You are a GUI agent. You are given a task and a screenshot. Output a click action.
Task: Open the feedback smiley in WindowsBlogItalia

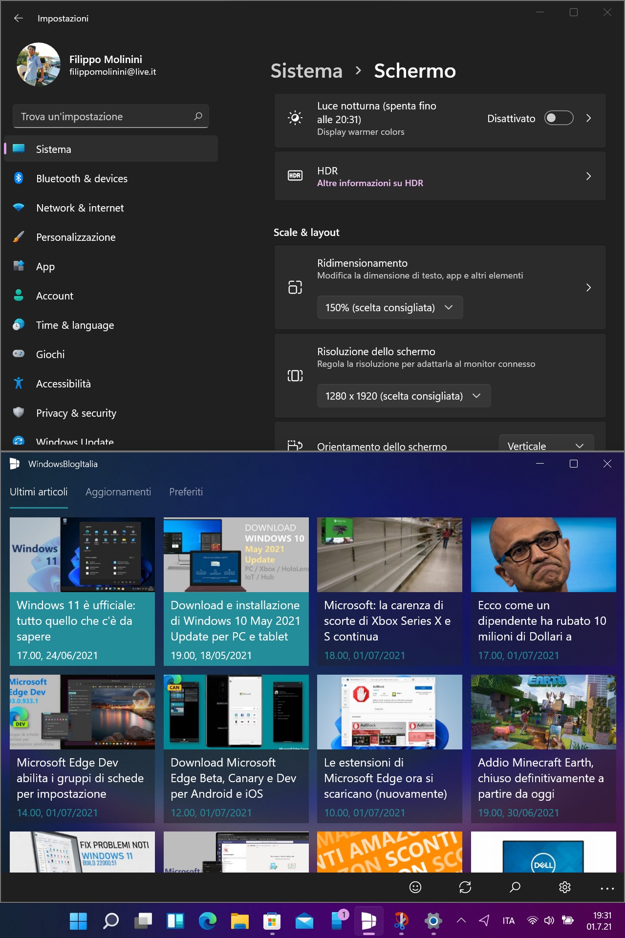415,887
